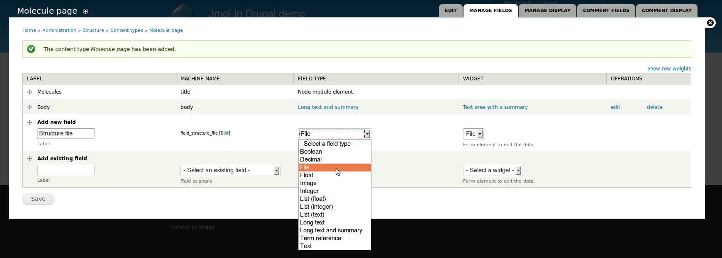
Task: Click Text area with a summary widget link
Action: tap(495, 107)
